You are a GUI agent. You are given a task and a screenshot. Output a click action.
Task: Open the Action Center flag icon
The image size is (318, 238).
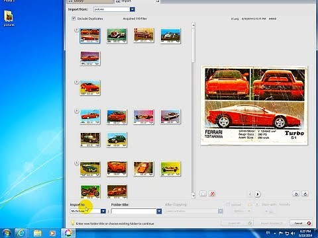[281, 233]
